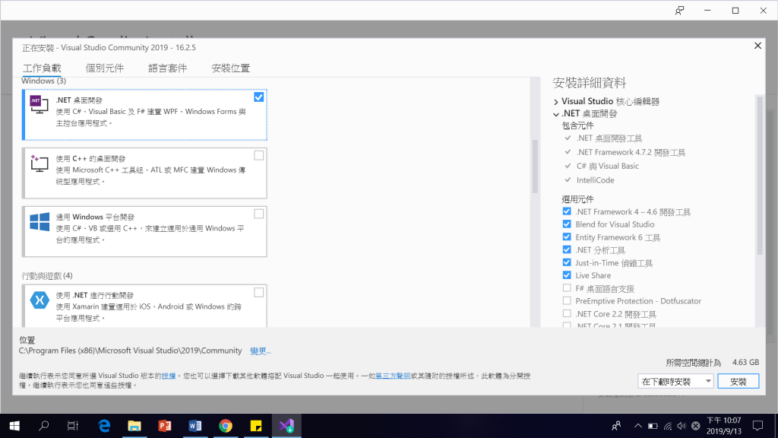The image size is (778, 438).
Task: Uncheck the .NET 桌面開發 workload checkbox
Action: click(258, 97)
